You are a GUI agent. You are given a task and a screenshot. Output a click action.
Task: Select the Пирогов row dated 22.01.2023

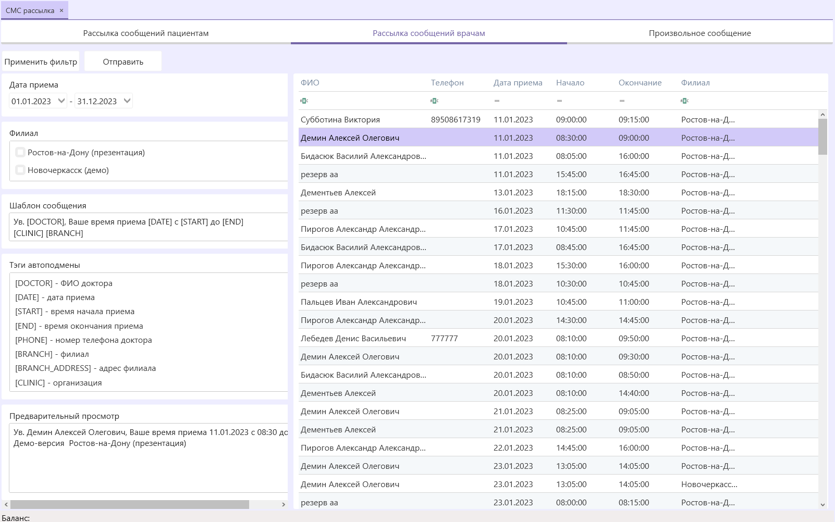pos(558,448)
